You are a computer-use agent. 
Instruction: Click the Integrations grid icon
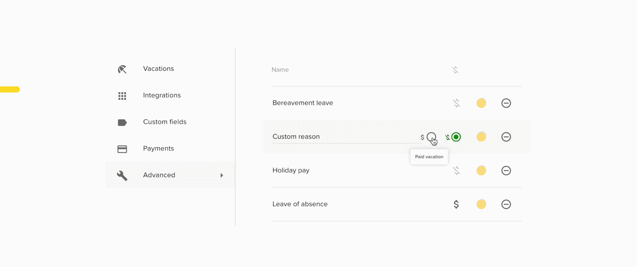point(122,96)
